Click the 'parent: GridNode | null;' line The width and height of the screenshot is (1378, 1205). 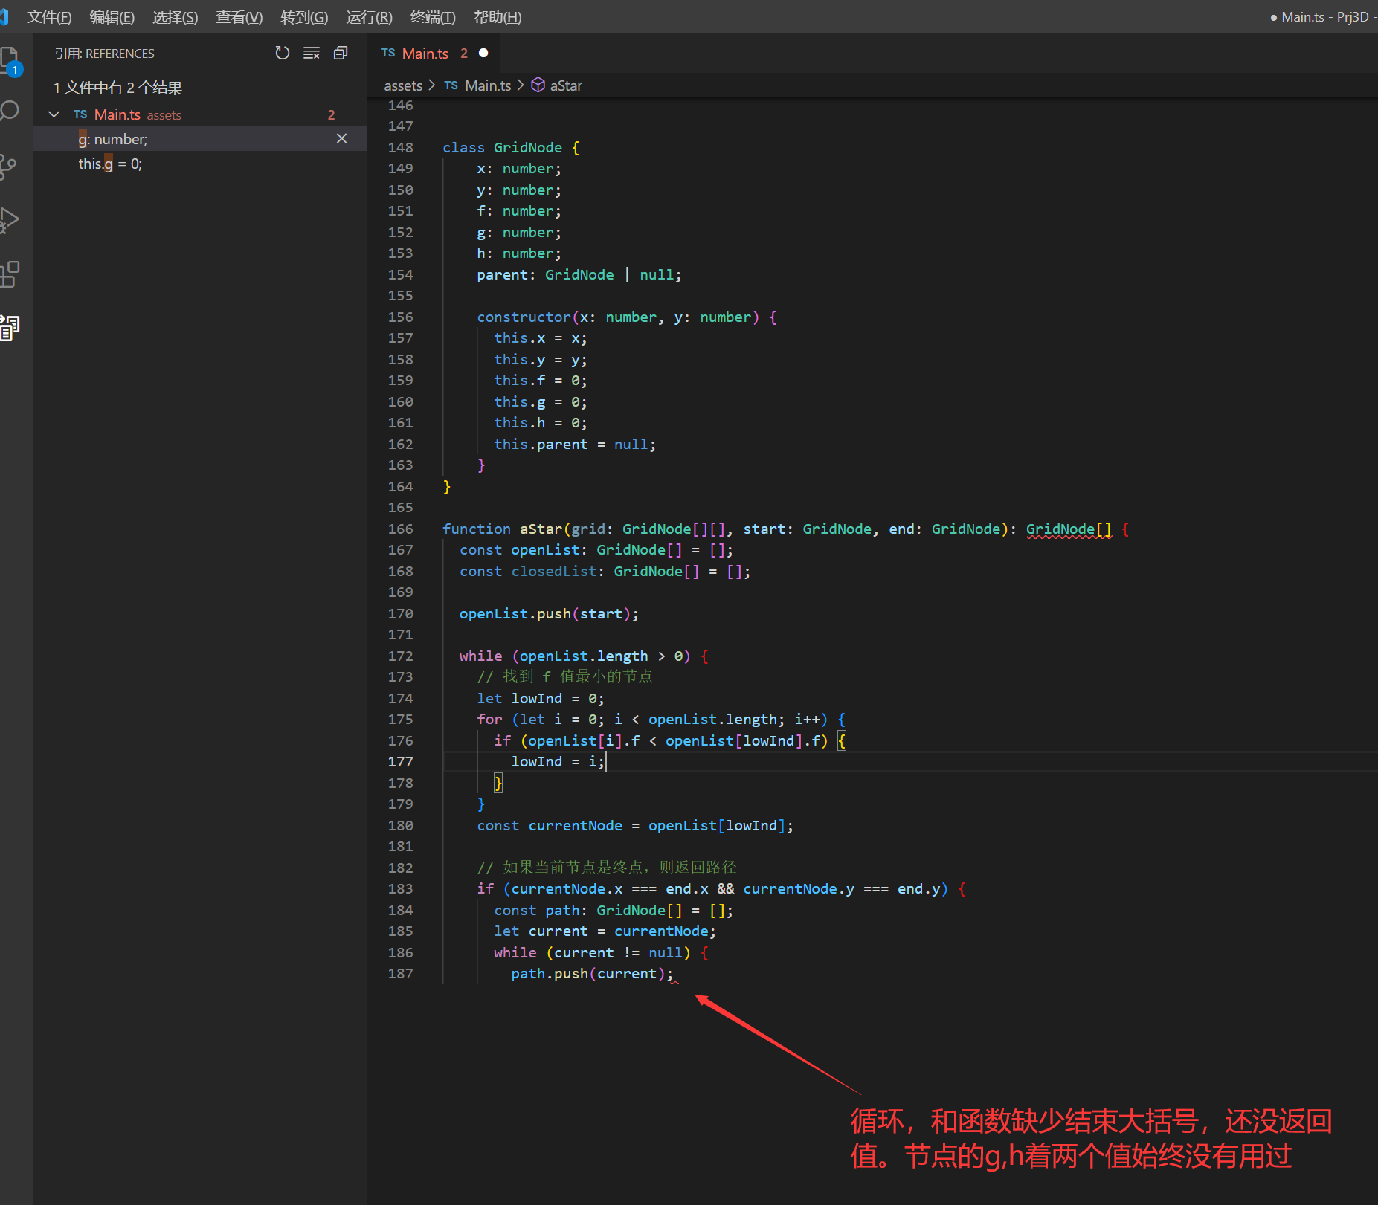(x=579, y=275)
